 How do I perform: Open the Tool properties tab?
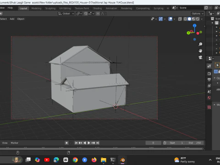coord(209,66)
